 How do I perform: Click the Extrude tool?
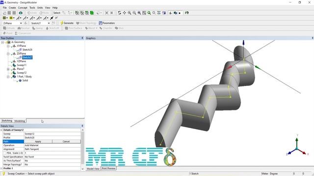(9, 28)
